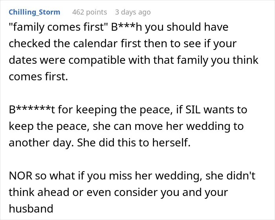Screen dimensions: 275x220
Task: Click the word 'compatible' in the first paragraph
Action: 97,60
